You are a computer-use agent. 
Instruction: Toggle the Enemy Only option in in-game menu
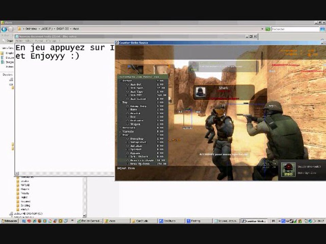click(x=139, y=106)
